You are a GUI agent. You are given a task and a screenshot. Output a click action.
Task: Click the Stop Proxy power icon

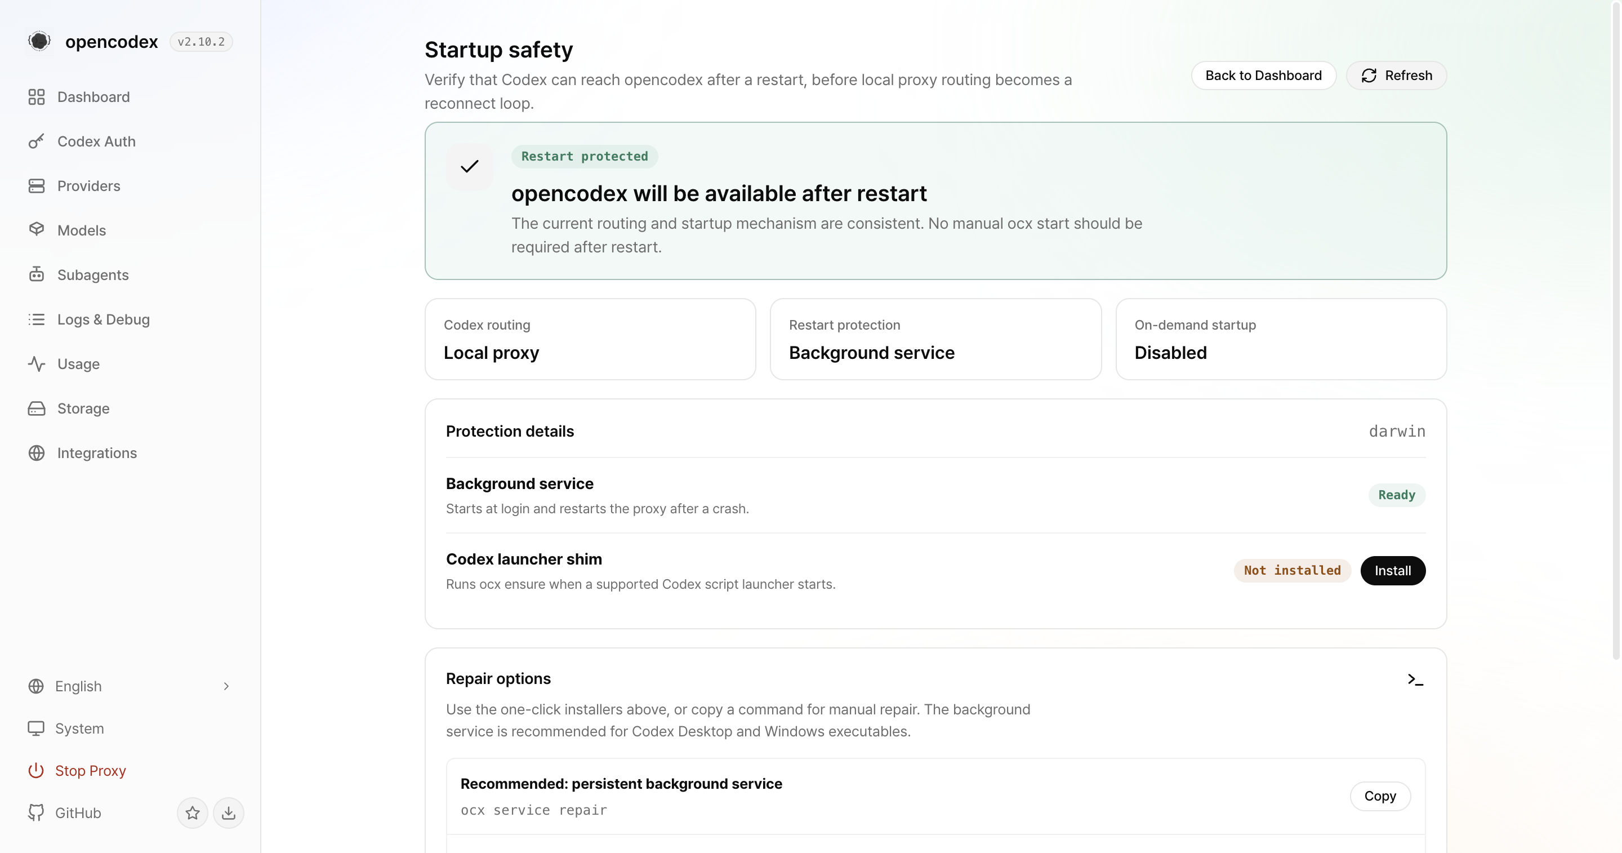pyautogui.click(x=36, y=771)
